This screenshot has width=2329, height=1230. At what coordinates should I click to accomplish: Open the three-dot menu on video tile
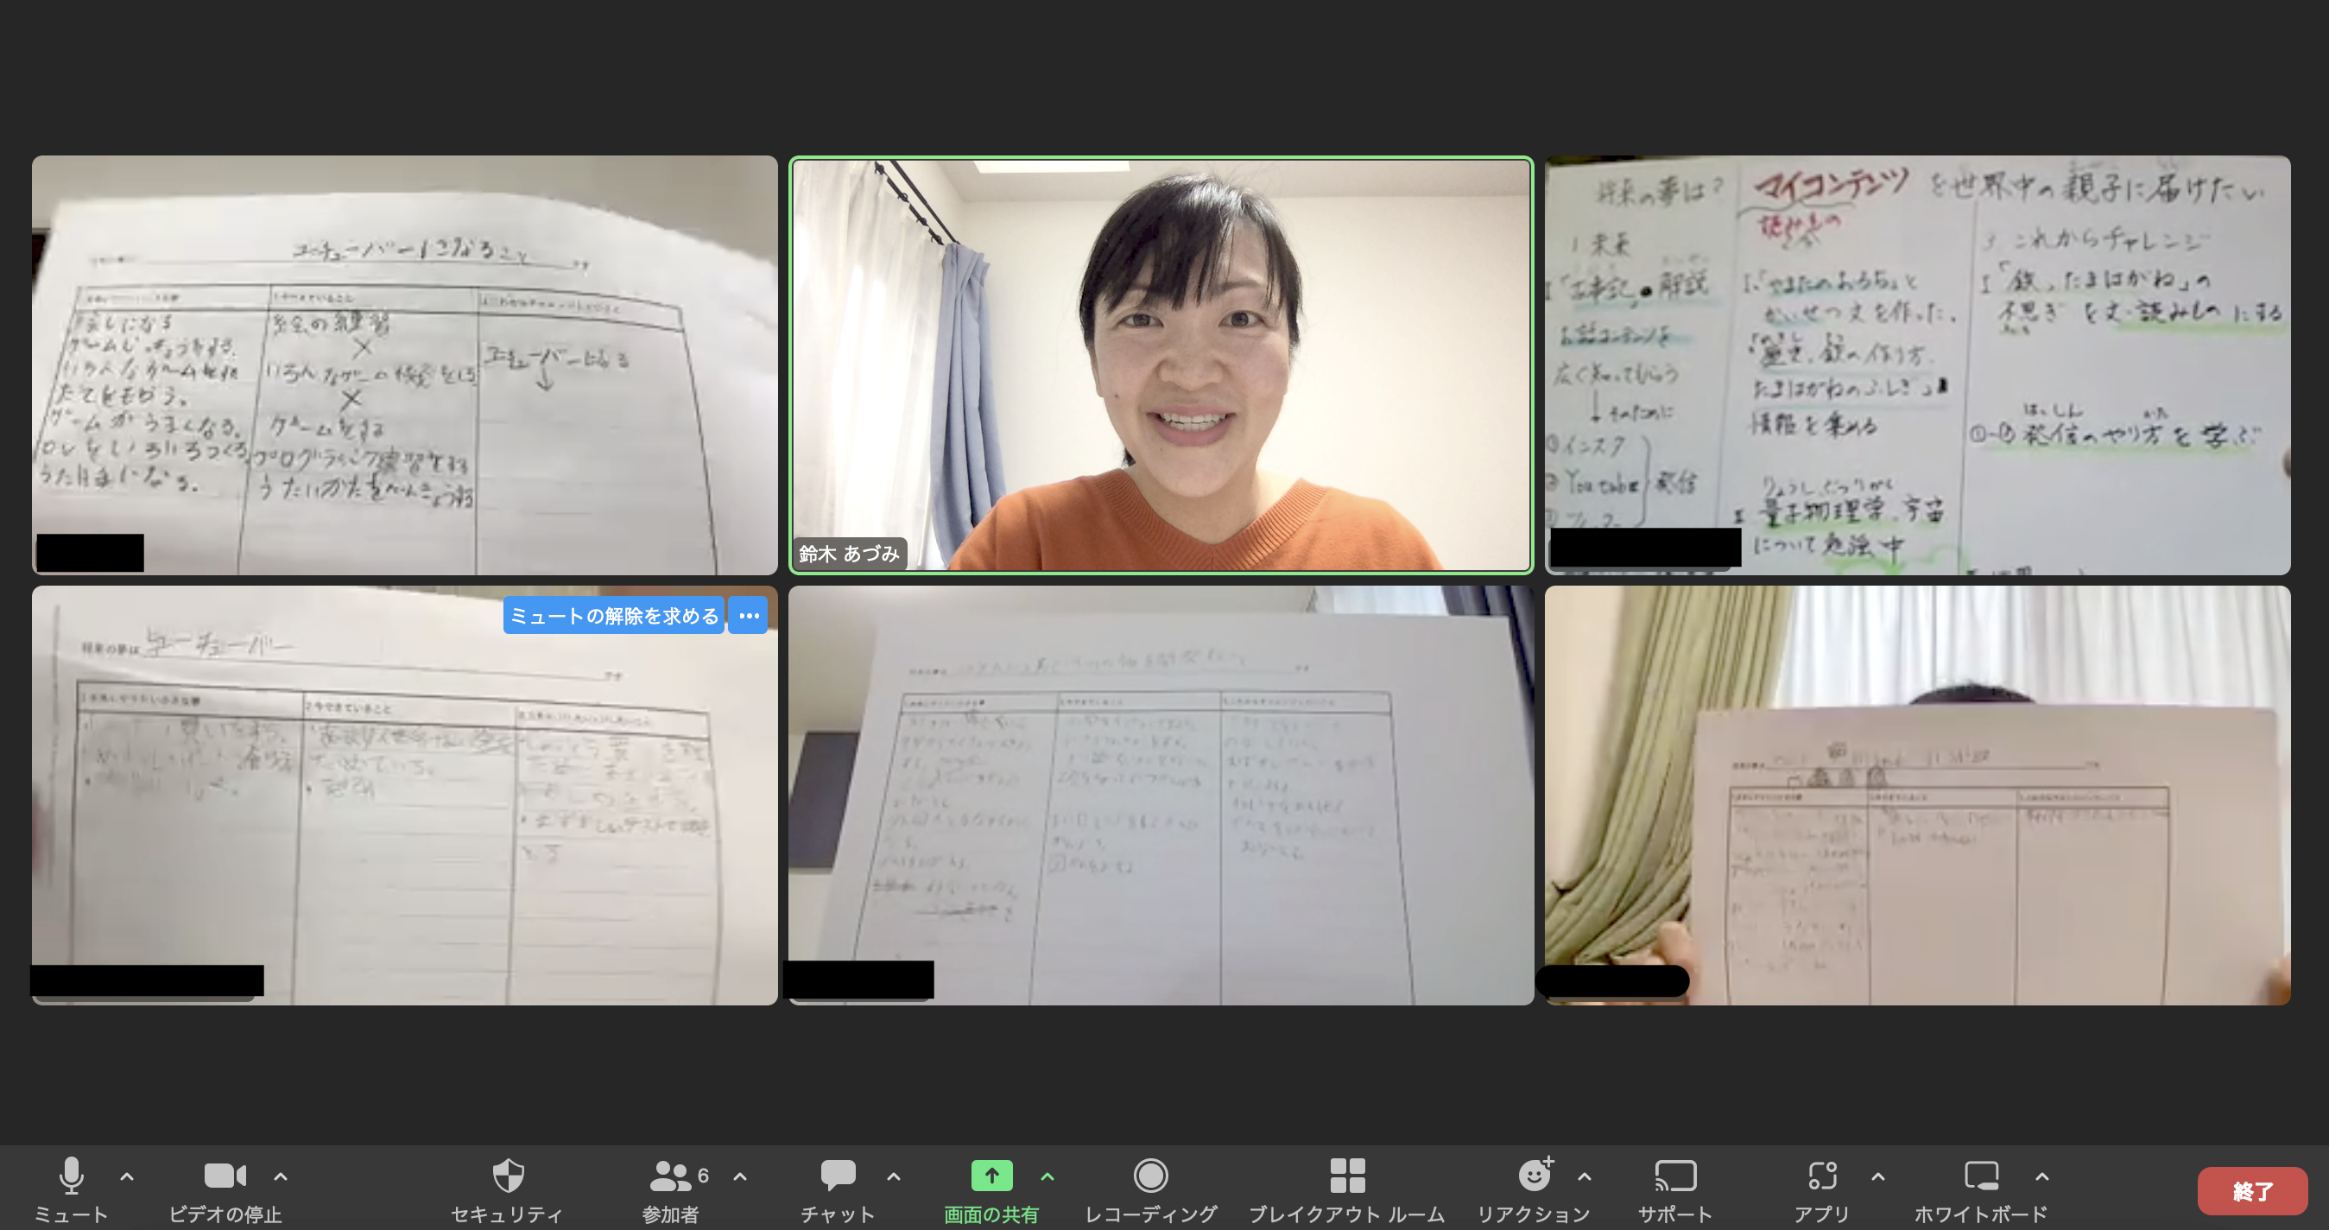pyautogui.click(x=749, y=616)
